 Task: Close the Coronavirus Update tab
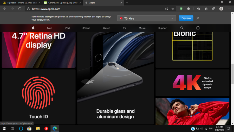(80, 3)
